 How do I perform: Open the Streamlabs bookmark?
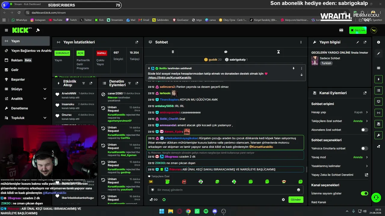115,20
